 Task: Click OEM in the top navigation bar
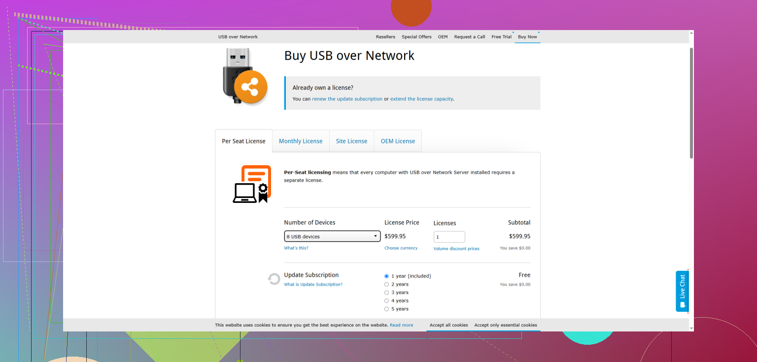pos(443,37)
